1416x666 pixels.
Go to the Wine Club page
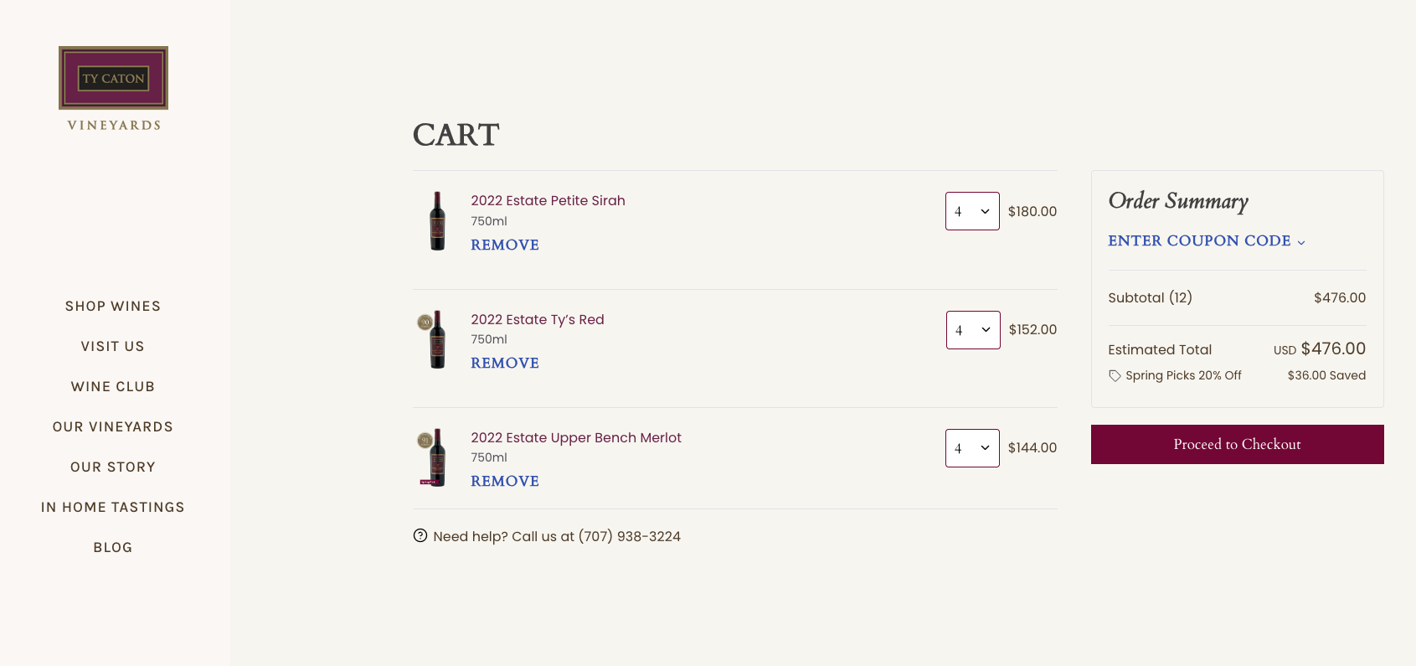(x=113, y=387)
